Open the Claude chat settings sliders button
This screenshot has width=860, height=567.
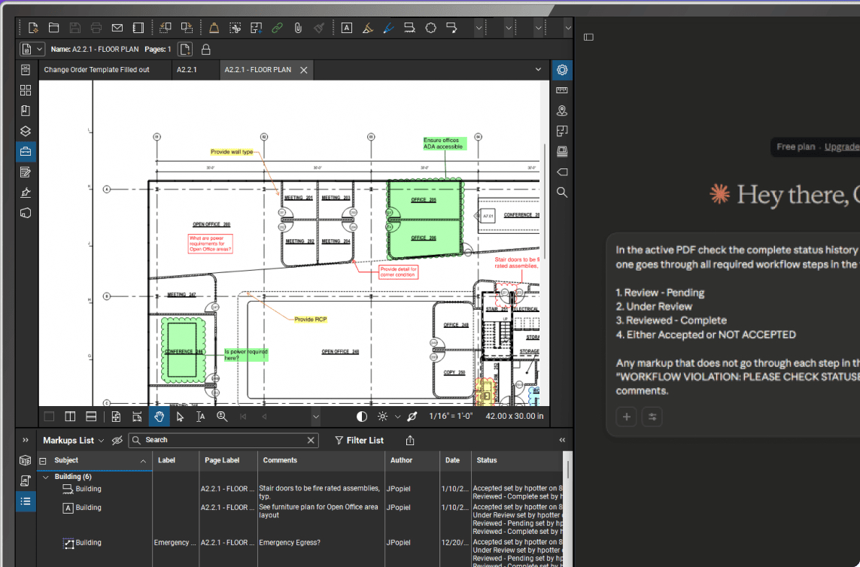[652, 417]
